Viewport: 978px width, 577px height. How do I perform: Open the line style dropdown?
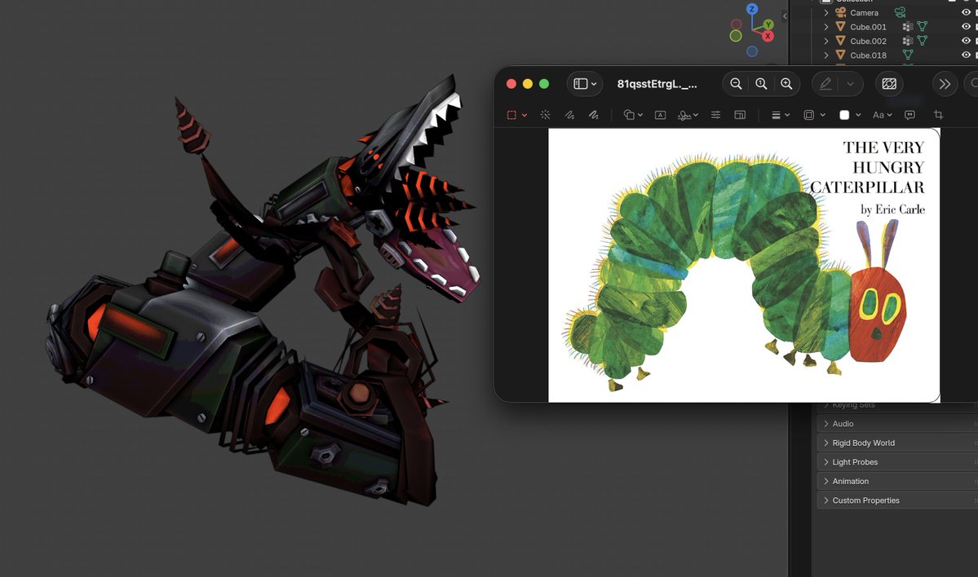click(781, 115)
